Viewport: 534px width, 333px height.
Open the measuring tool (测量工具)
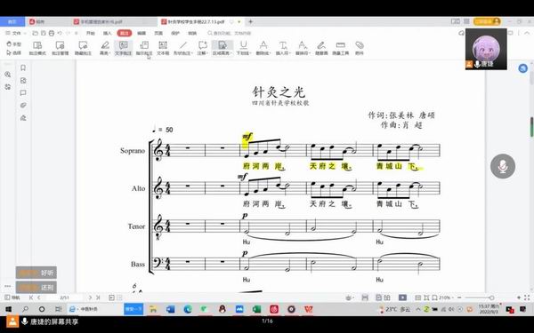tap(341, 48)
